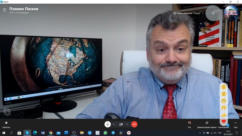The image size is (242, 136).
Task: Open the Еще more options menu
Action: (x=235, y=125)
